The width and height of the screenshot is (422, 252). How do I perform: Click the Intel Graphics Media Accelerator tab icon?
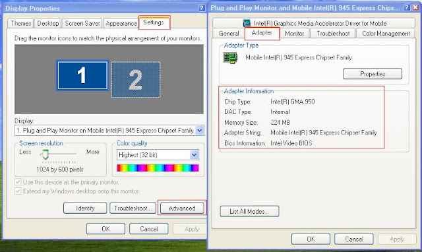247,23
